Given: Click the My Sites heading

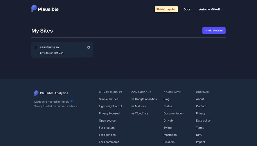Looking at the screenshot, I should coord(42,31).
